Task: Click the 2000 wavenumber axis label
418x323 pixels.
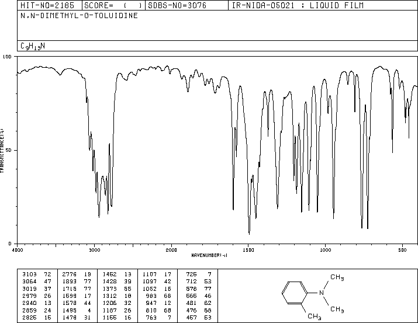Action: click(171, 250)
